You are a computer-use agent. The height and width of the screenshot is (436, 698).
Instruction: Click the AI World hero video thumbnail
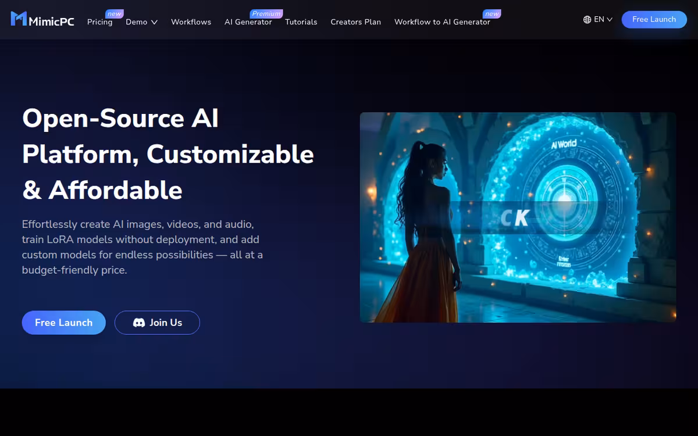518,217
